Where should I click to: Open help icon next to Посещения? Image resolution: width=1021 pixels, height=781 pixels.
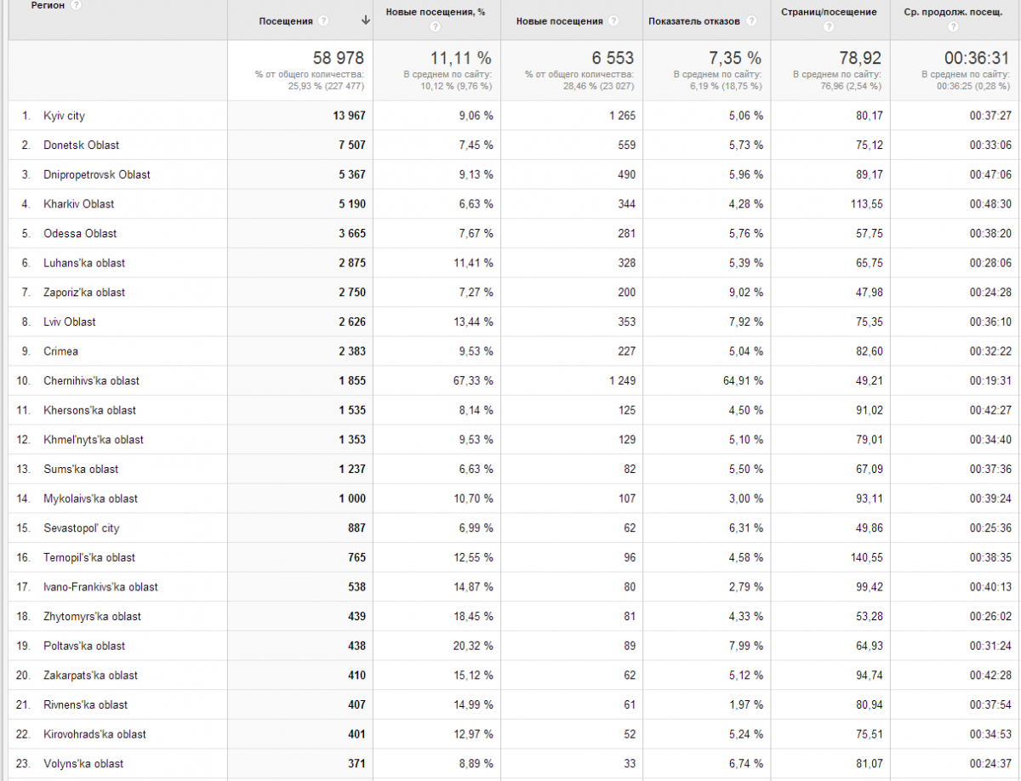(x=323, y=20)
